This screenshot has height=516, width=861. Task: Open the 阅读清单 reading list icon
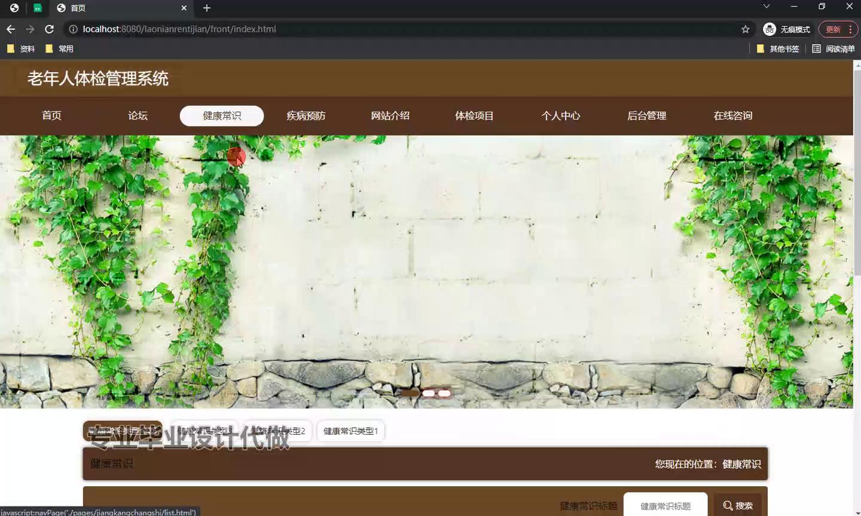click(x=816, y=48)
